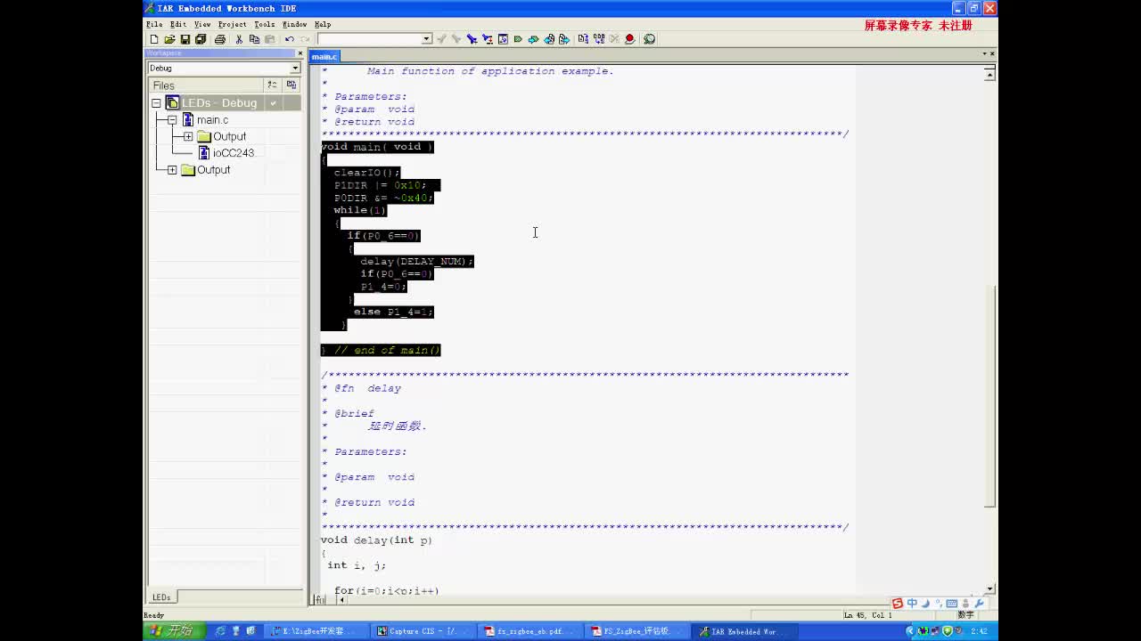Switch to the main.c editor tab
The width and height of the screenshot is (1141, 641).
324,56
